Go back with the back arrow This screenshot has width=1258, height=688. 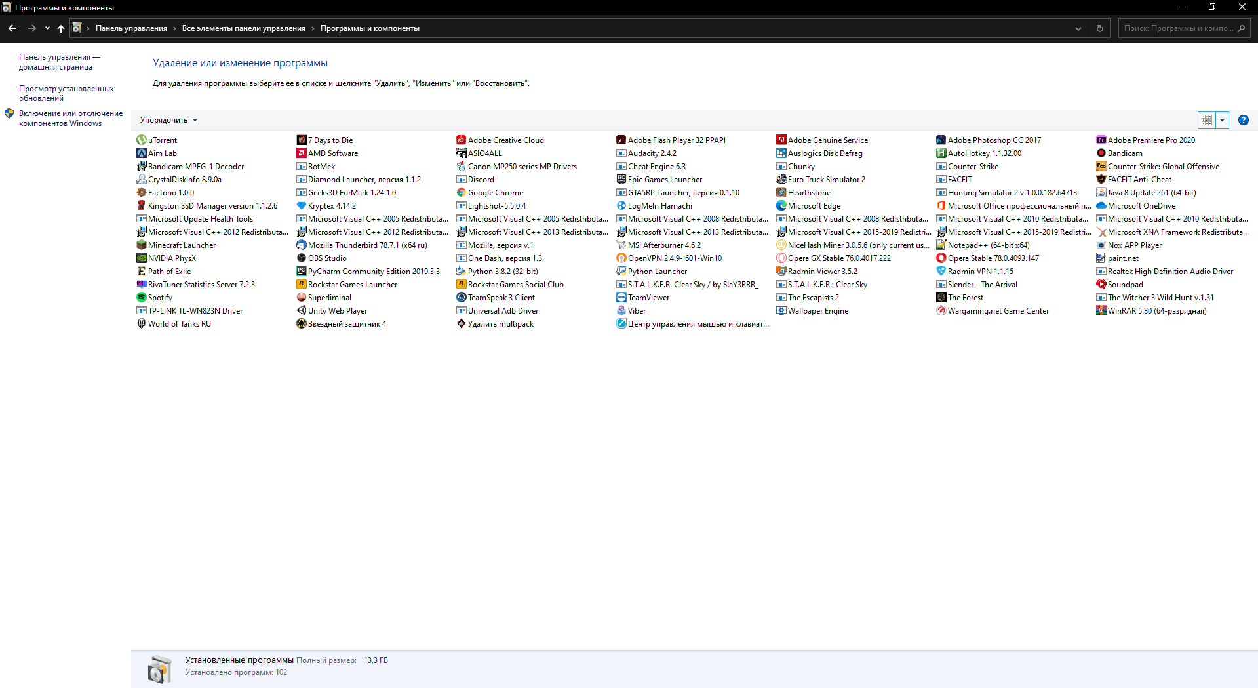12,28
